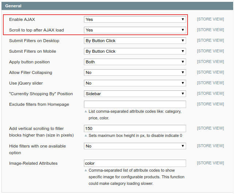Open "Currently Shopping By" Position dropdown
235x194 pixels.
point(135,94)
